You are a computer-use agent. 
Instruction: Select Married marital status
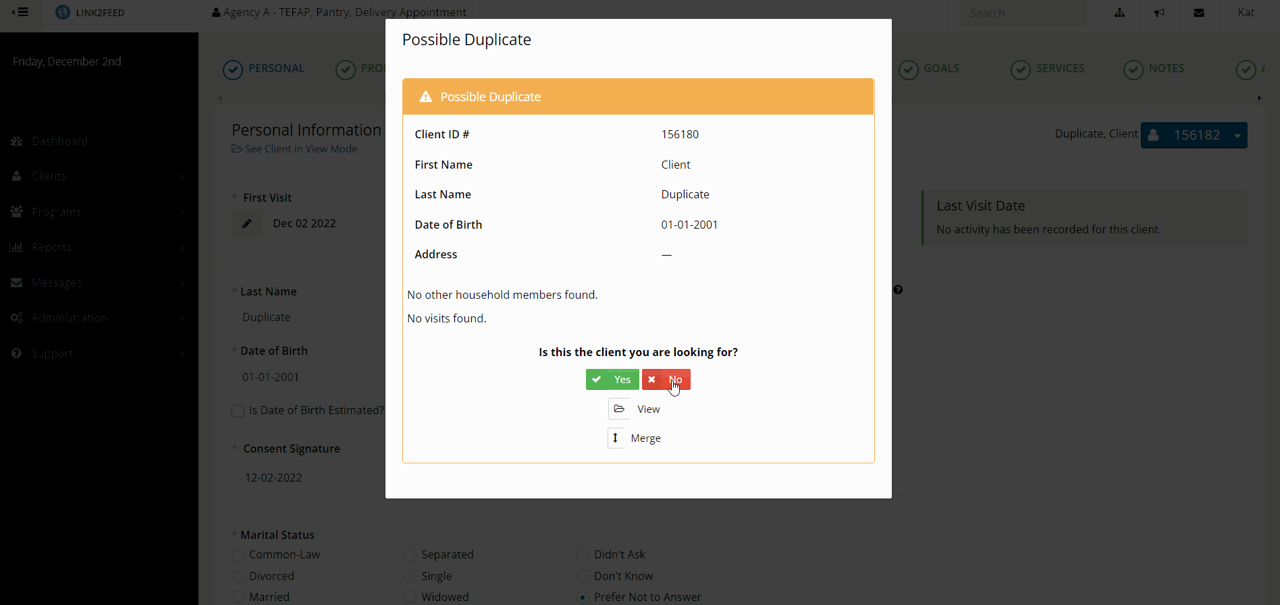[238, 598]
